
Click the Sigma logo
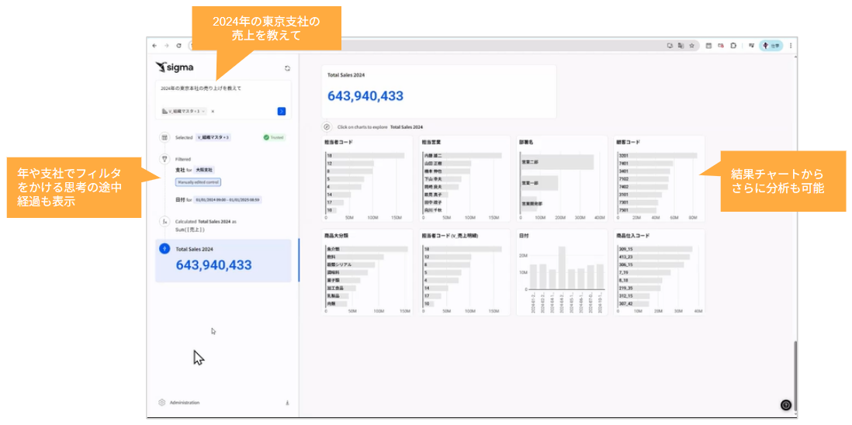point(175,67)
